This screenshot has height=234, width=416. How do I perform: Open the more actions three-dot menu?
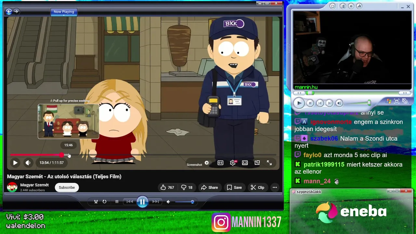pos(275,188)
